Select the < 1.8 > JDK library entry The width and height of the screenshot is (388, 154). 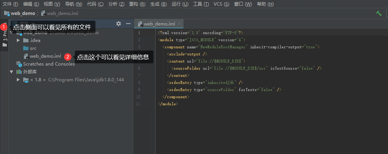tap(77, 80)
